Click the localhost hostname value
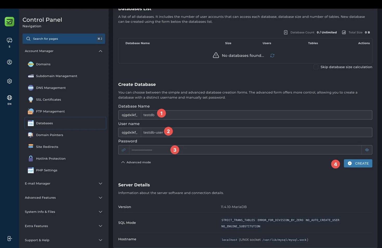The image size is (382, 248). click(x=229, y=240)
